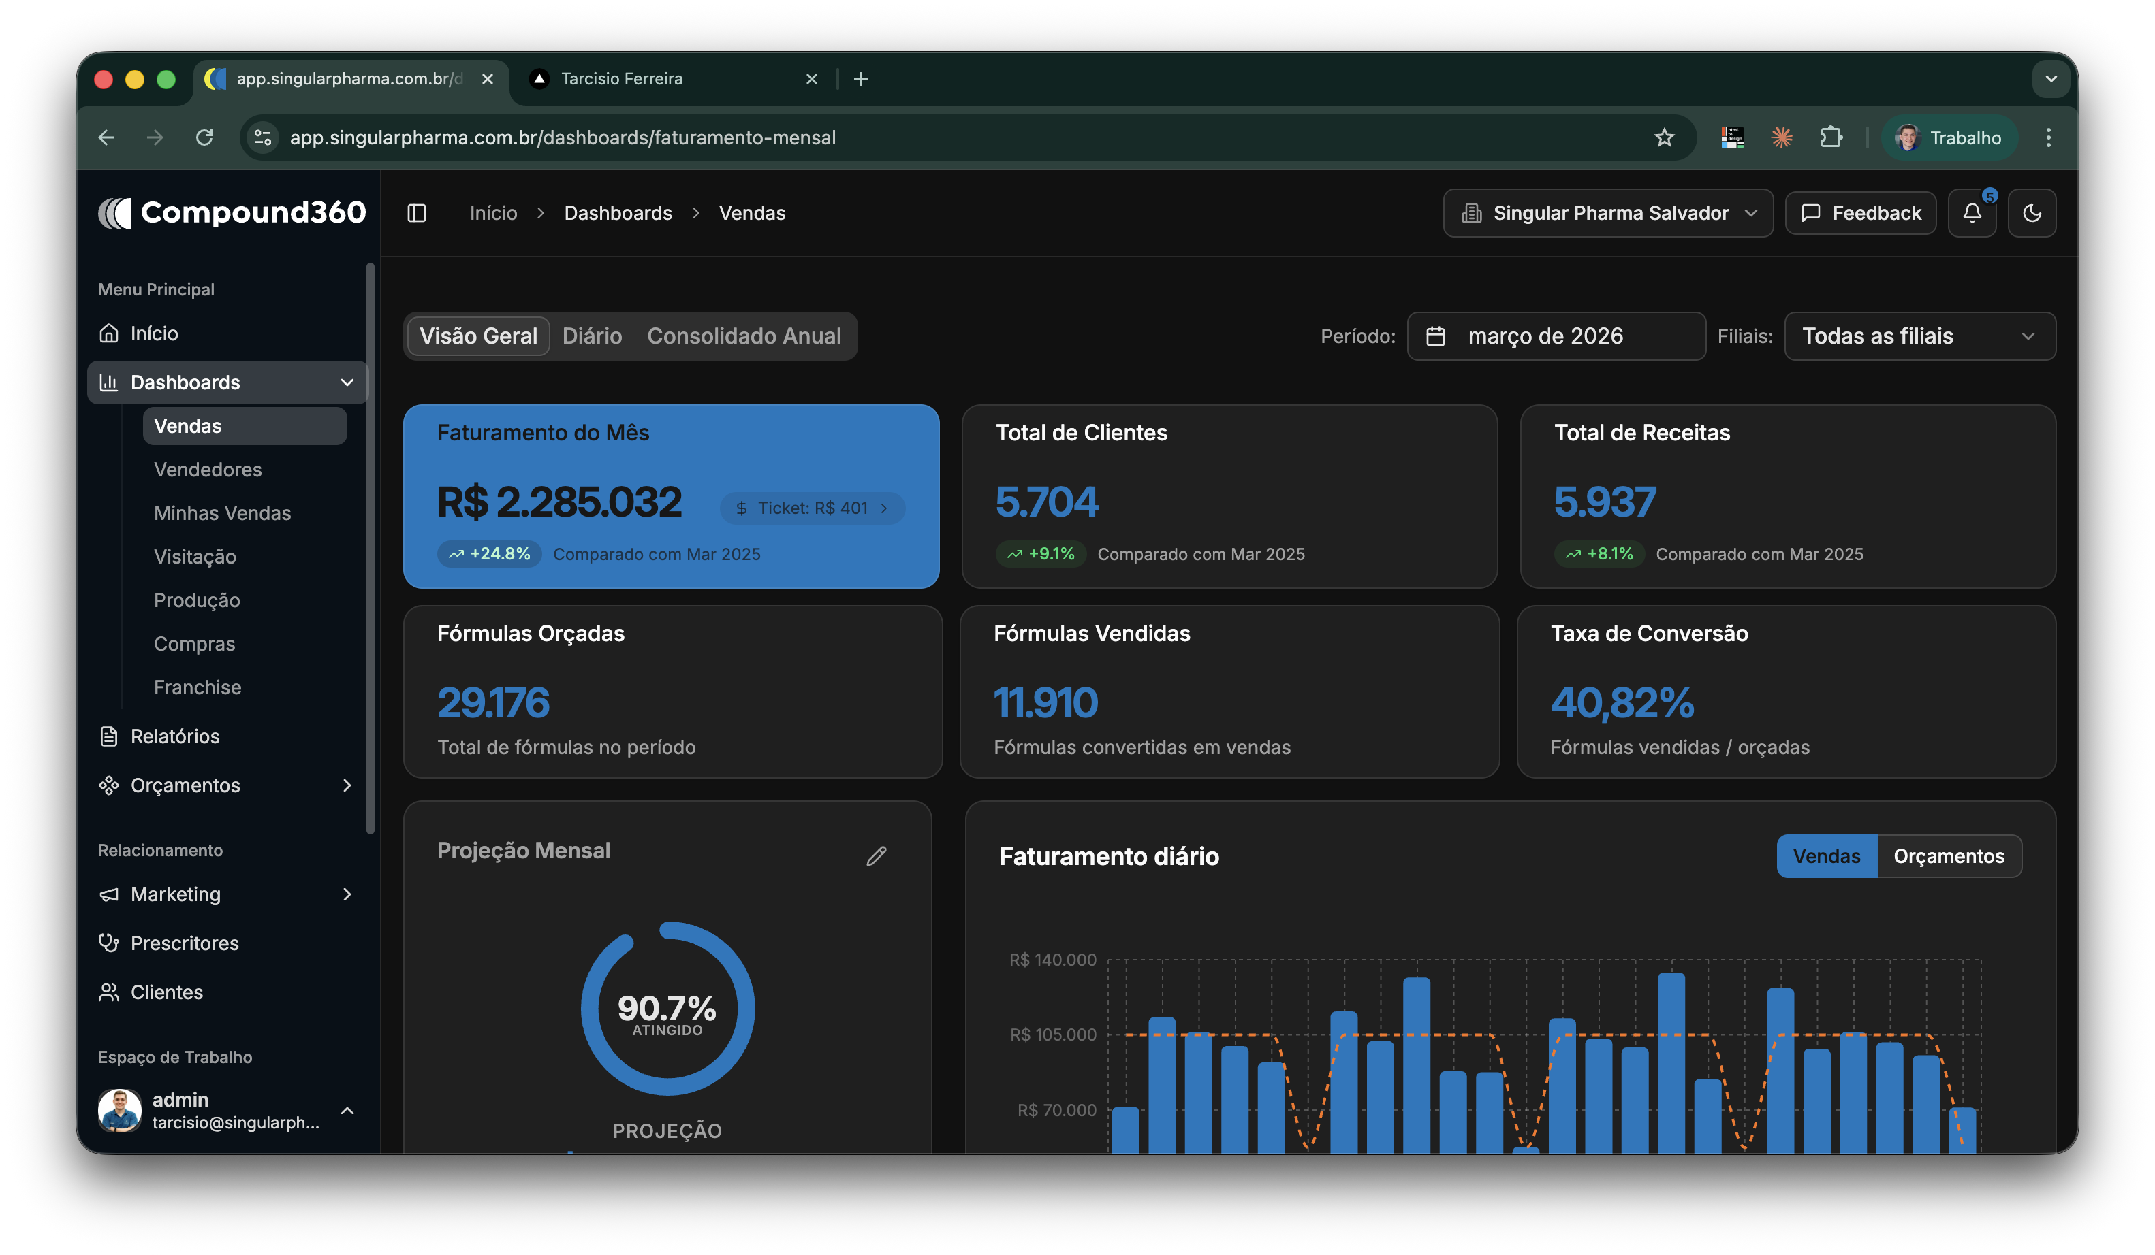Click the Feedback button
The image size is (2155, 1255).
tap(1860, 213)
